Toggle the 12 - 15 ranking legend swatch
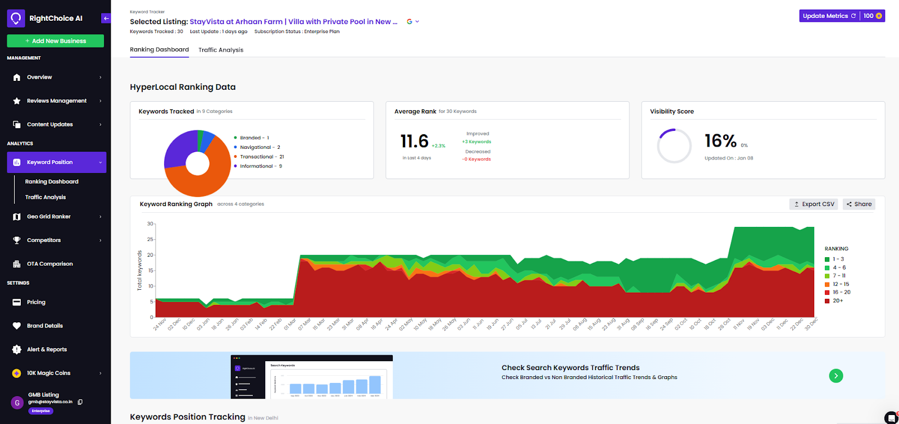Screen dimensions: 899x424 (x=827, y=284)
